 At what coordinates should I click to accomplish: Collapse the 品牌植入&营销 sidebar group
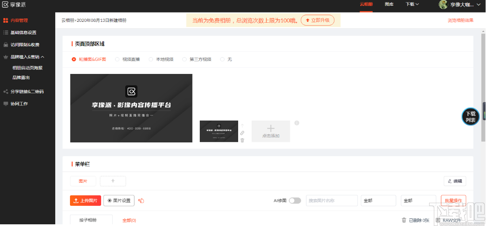click(24, 56)
